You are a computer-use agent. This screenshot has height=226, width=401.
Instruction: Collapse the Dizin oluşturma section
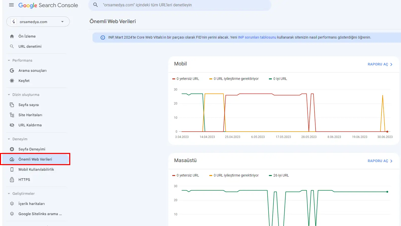click(9, 95)
